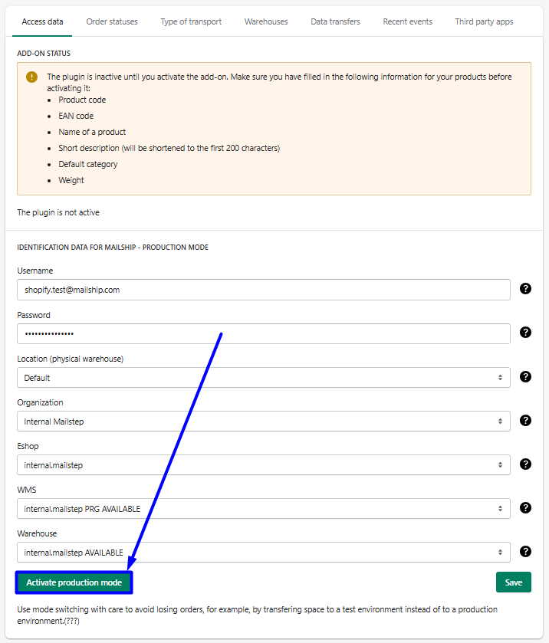Open the WMS dropdown list
Image resolution: width=549 pixels, height=643 pixels.
[x=263, y=509]
